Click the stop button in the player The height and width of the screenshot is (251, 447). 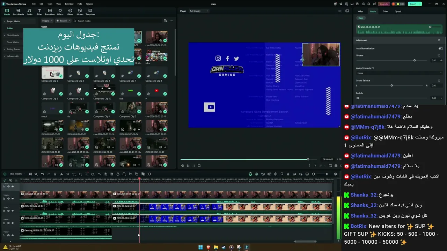[x=199, y=166]
